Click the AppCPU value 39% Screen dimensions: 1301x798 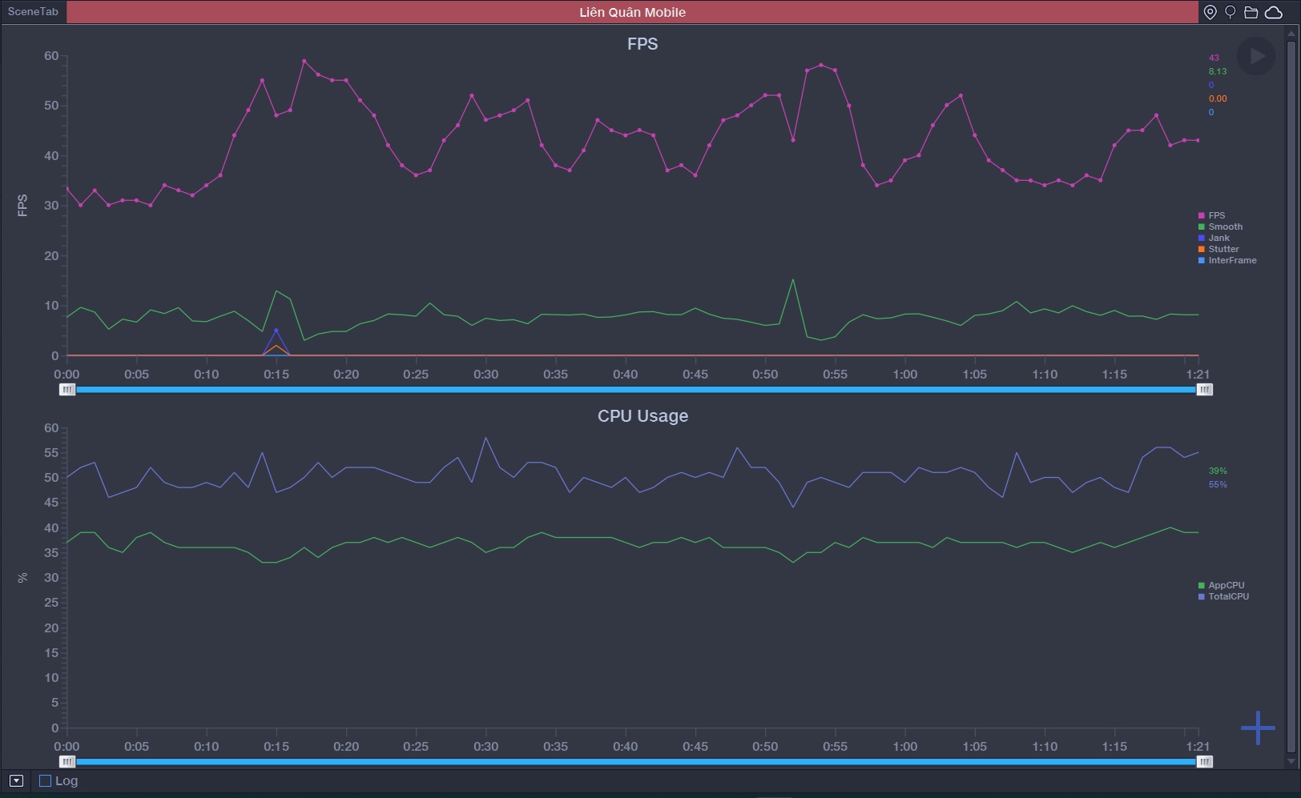pos(1218,471)
